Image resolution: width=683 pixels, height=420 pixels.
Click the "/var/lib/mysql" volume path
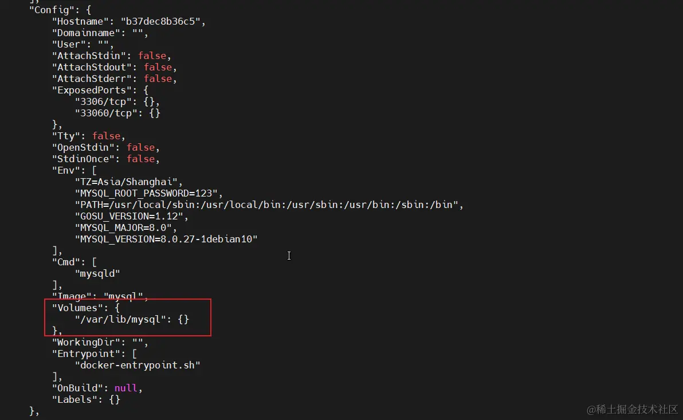pos(120,319)
